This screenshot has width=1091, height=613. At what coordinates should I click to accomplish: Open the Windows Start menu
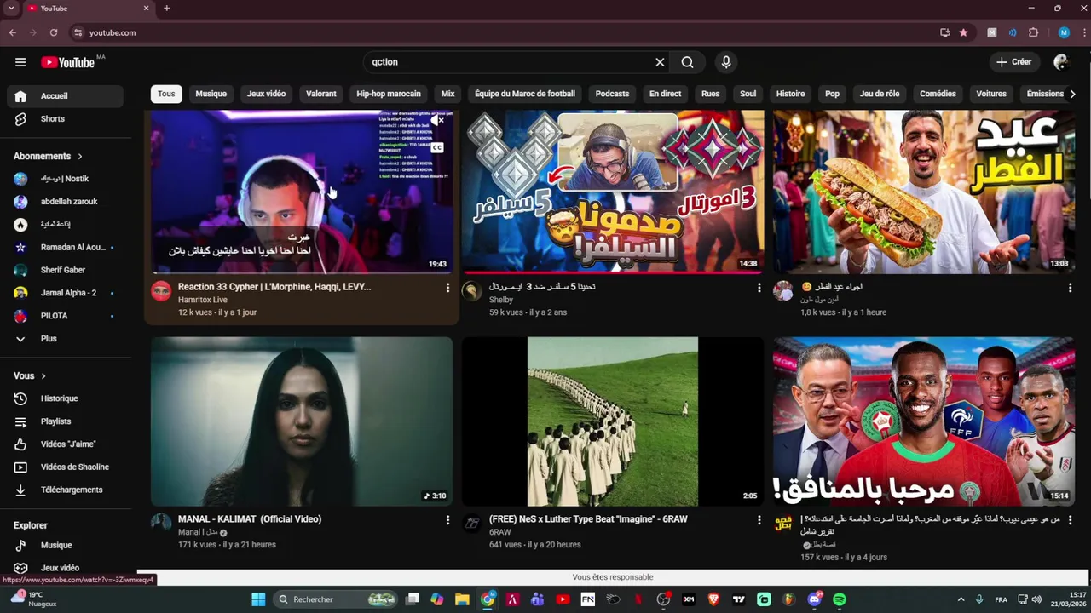(x=258, y=599)
